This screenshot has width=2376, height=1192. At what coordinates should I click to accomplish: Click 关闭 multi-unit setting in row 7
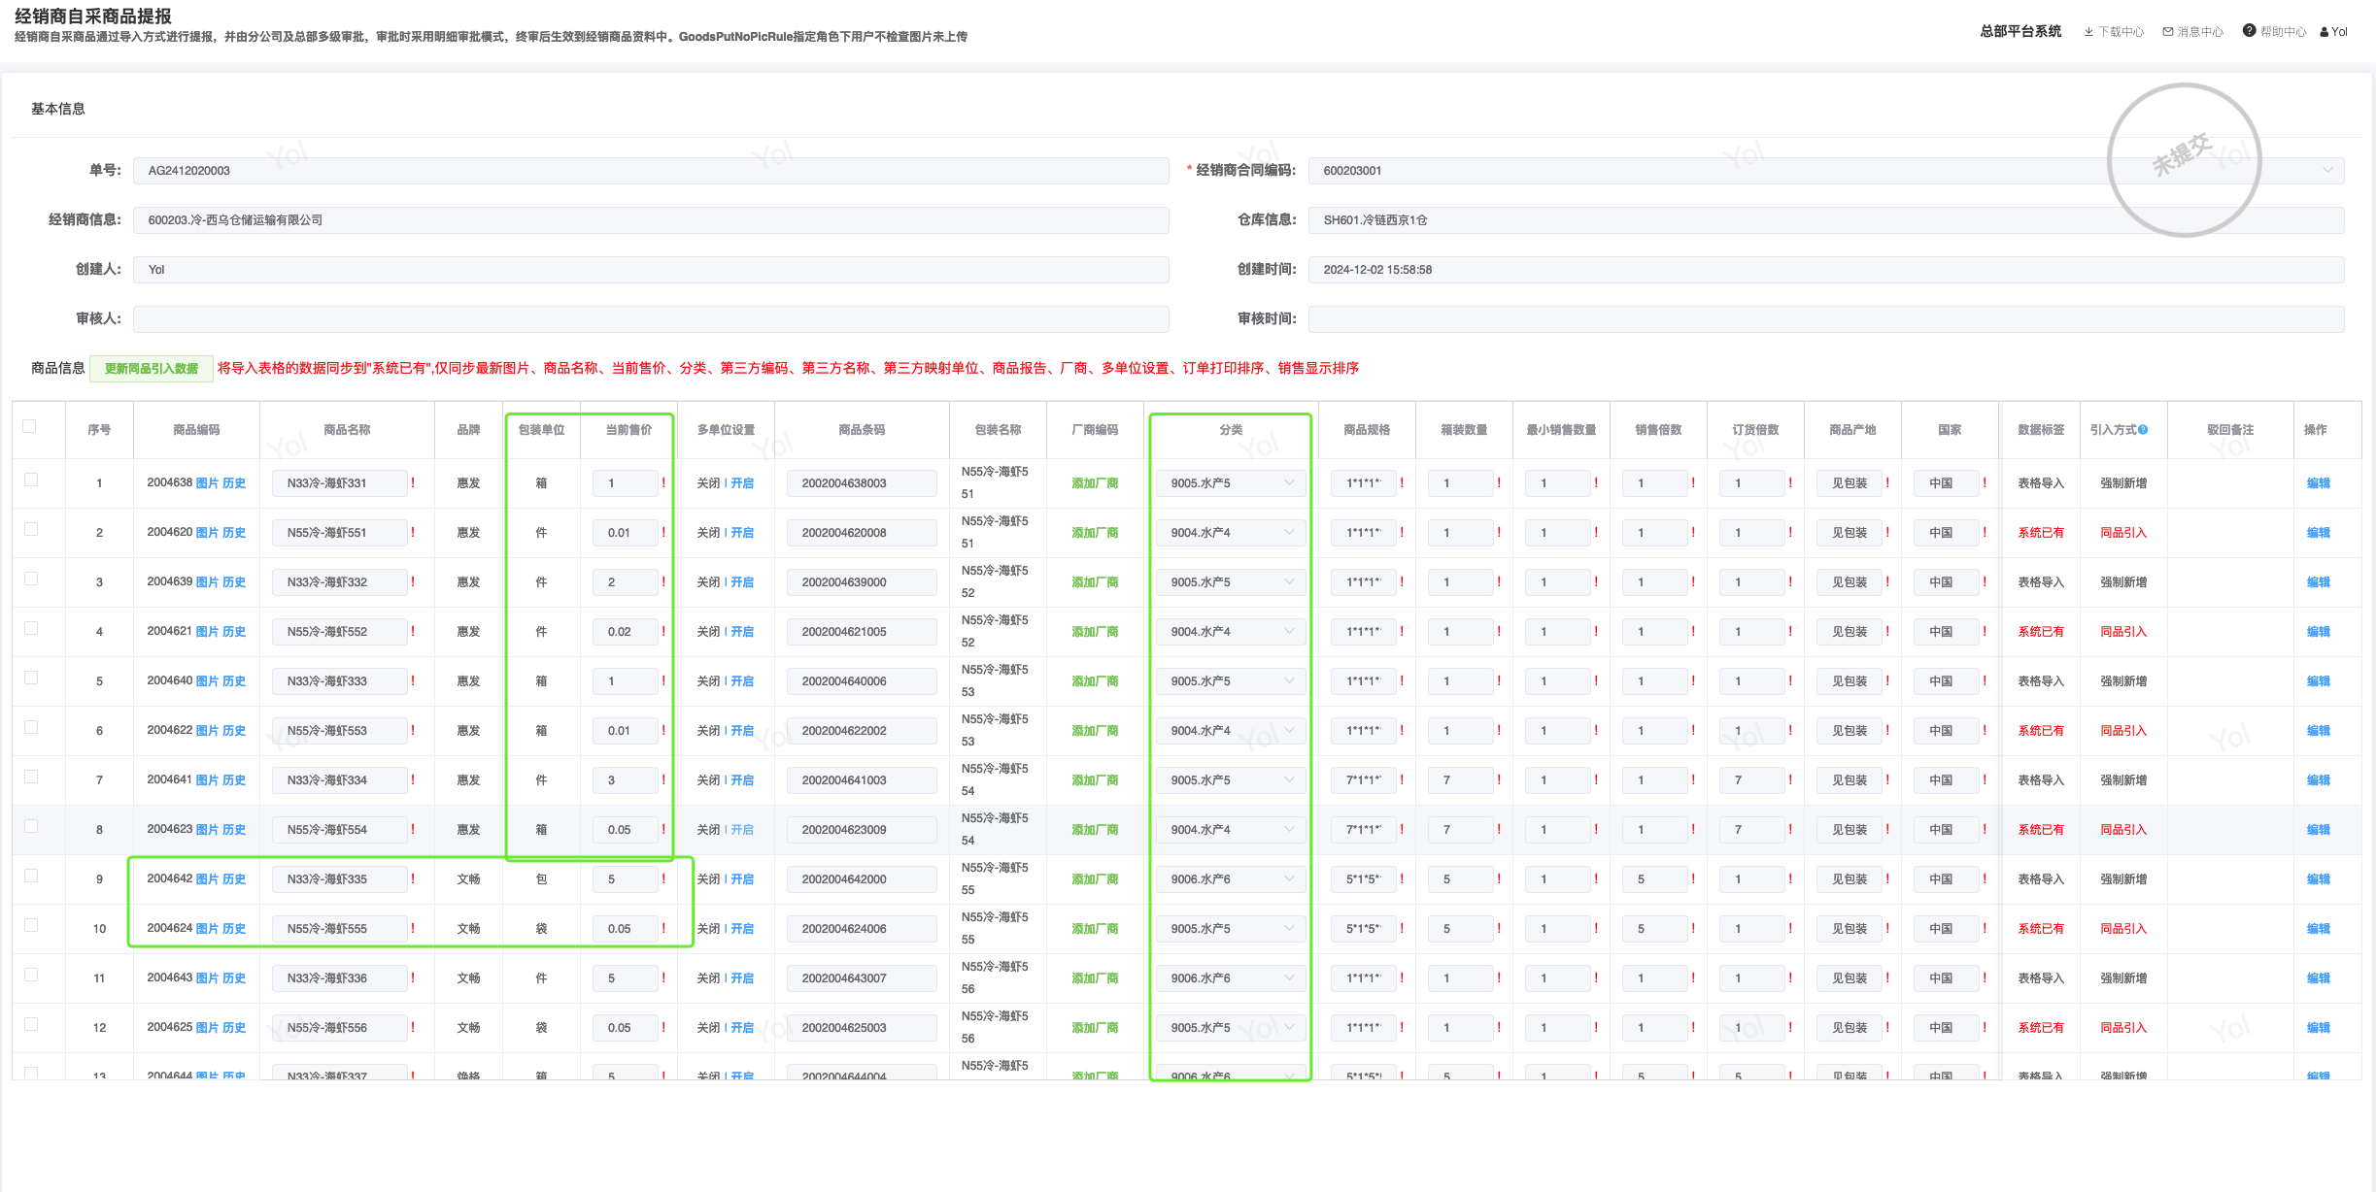[x=708, y=780]
